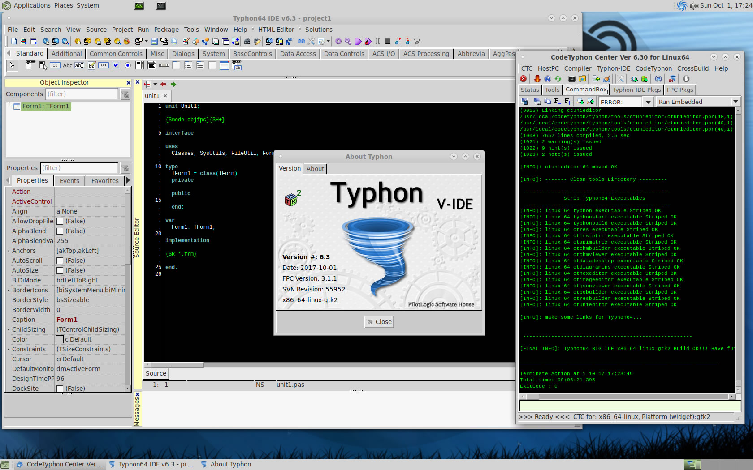Screen dimensions: 753x470
Task: Select the TLabel 'Abc' component icon
Action: point(67,65)
